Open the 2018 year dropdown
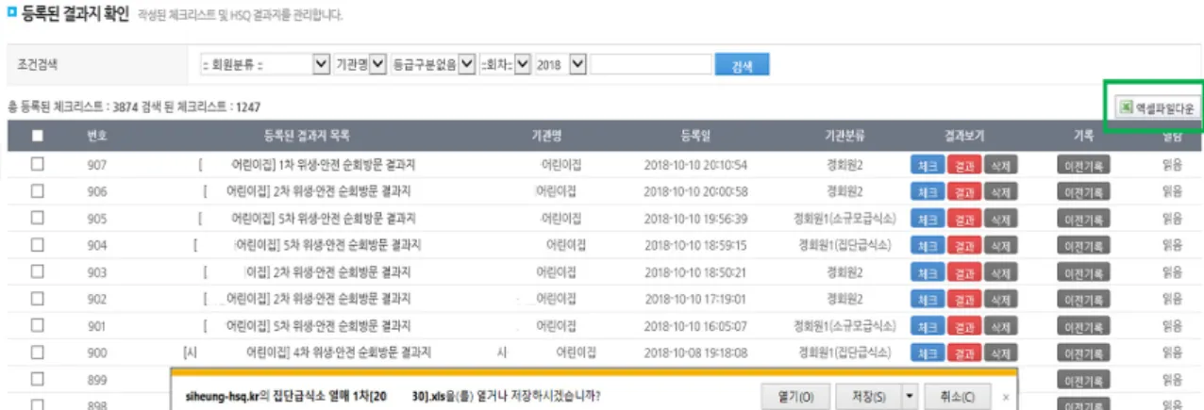The width and height of the screenshot is (1204, 410). pos(561,64)
